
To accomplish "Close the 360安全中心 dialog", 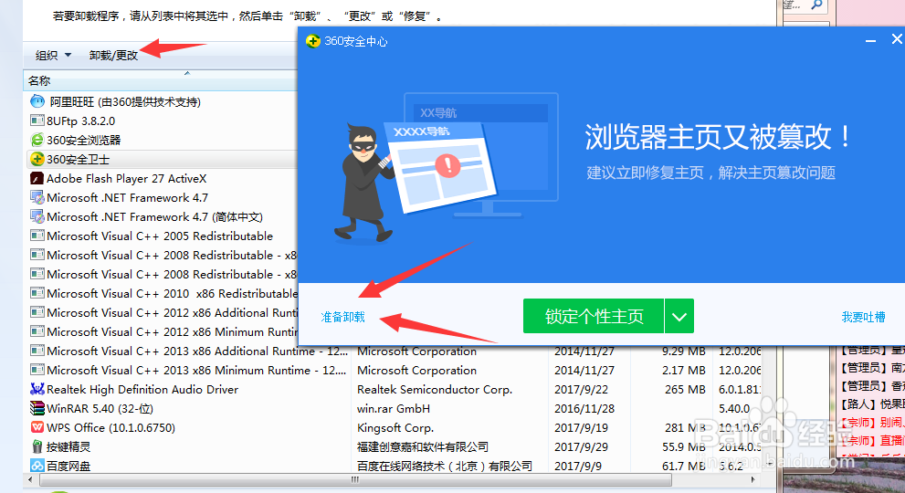I will 897,38.
